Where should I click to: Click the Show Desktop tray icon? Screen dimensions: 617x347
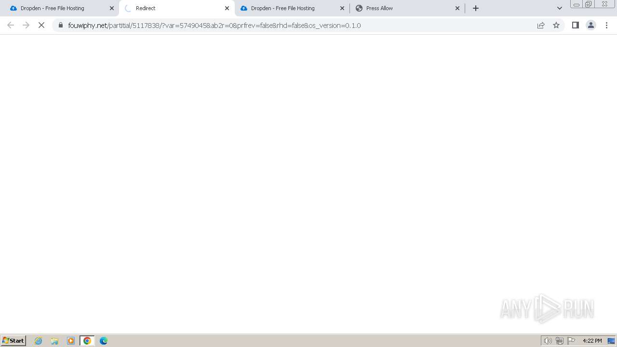coord(611,341)
